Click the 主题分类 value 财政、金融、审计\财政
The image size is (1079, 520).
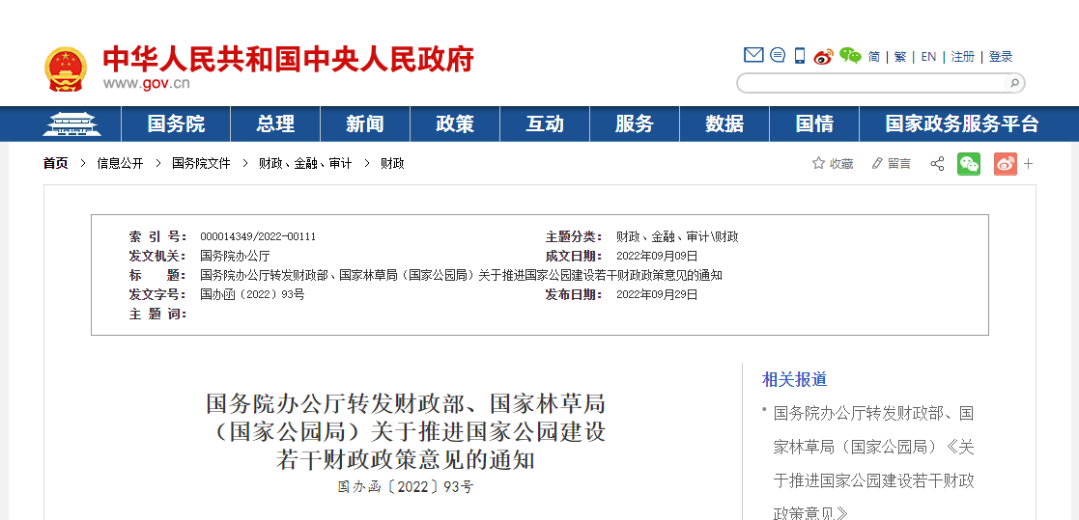pos(677,236)
